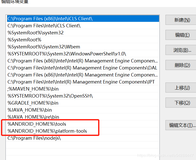
Task: Click the 新建(N) button
Action: coord(181,20)
